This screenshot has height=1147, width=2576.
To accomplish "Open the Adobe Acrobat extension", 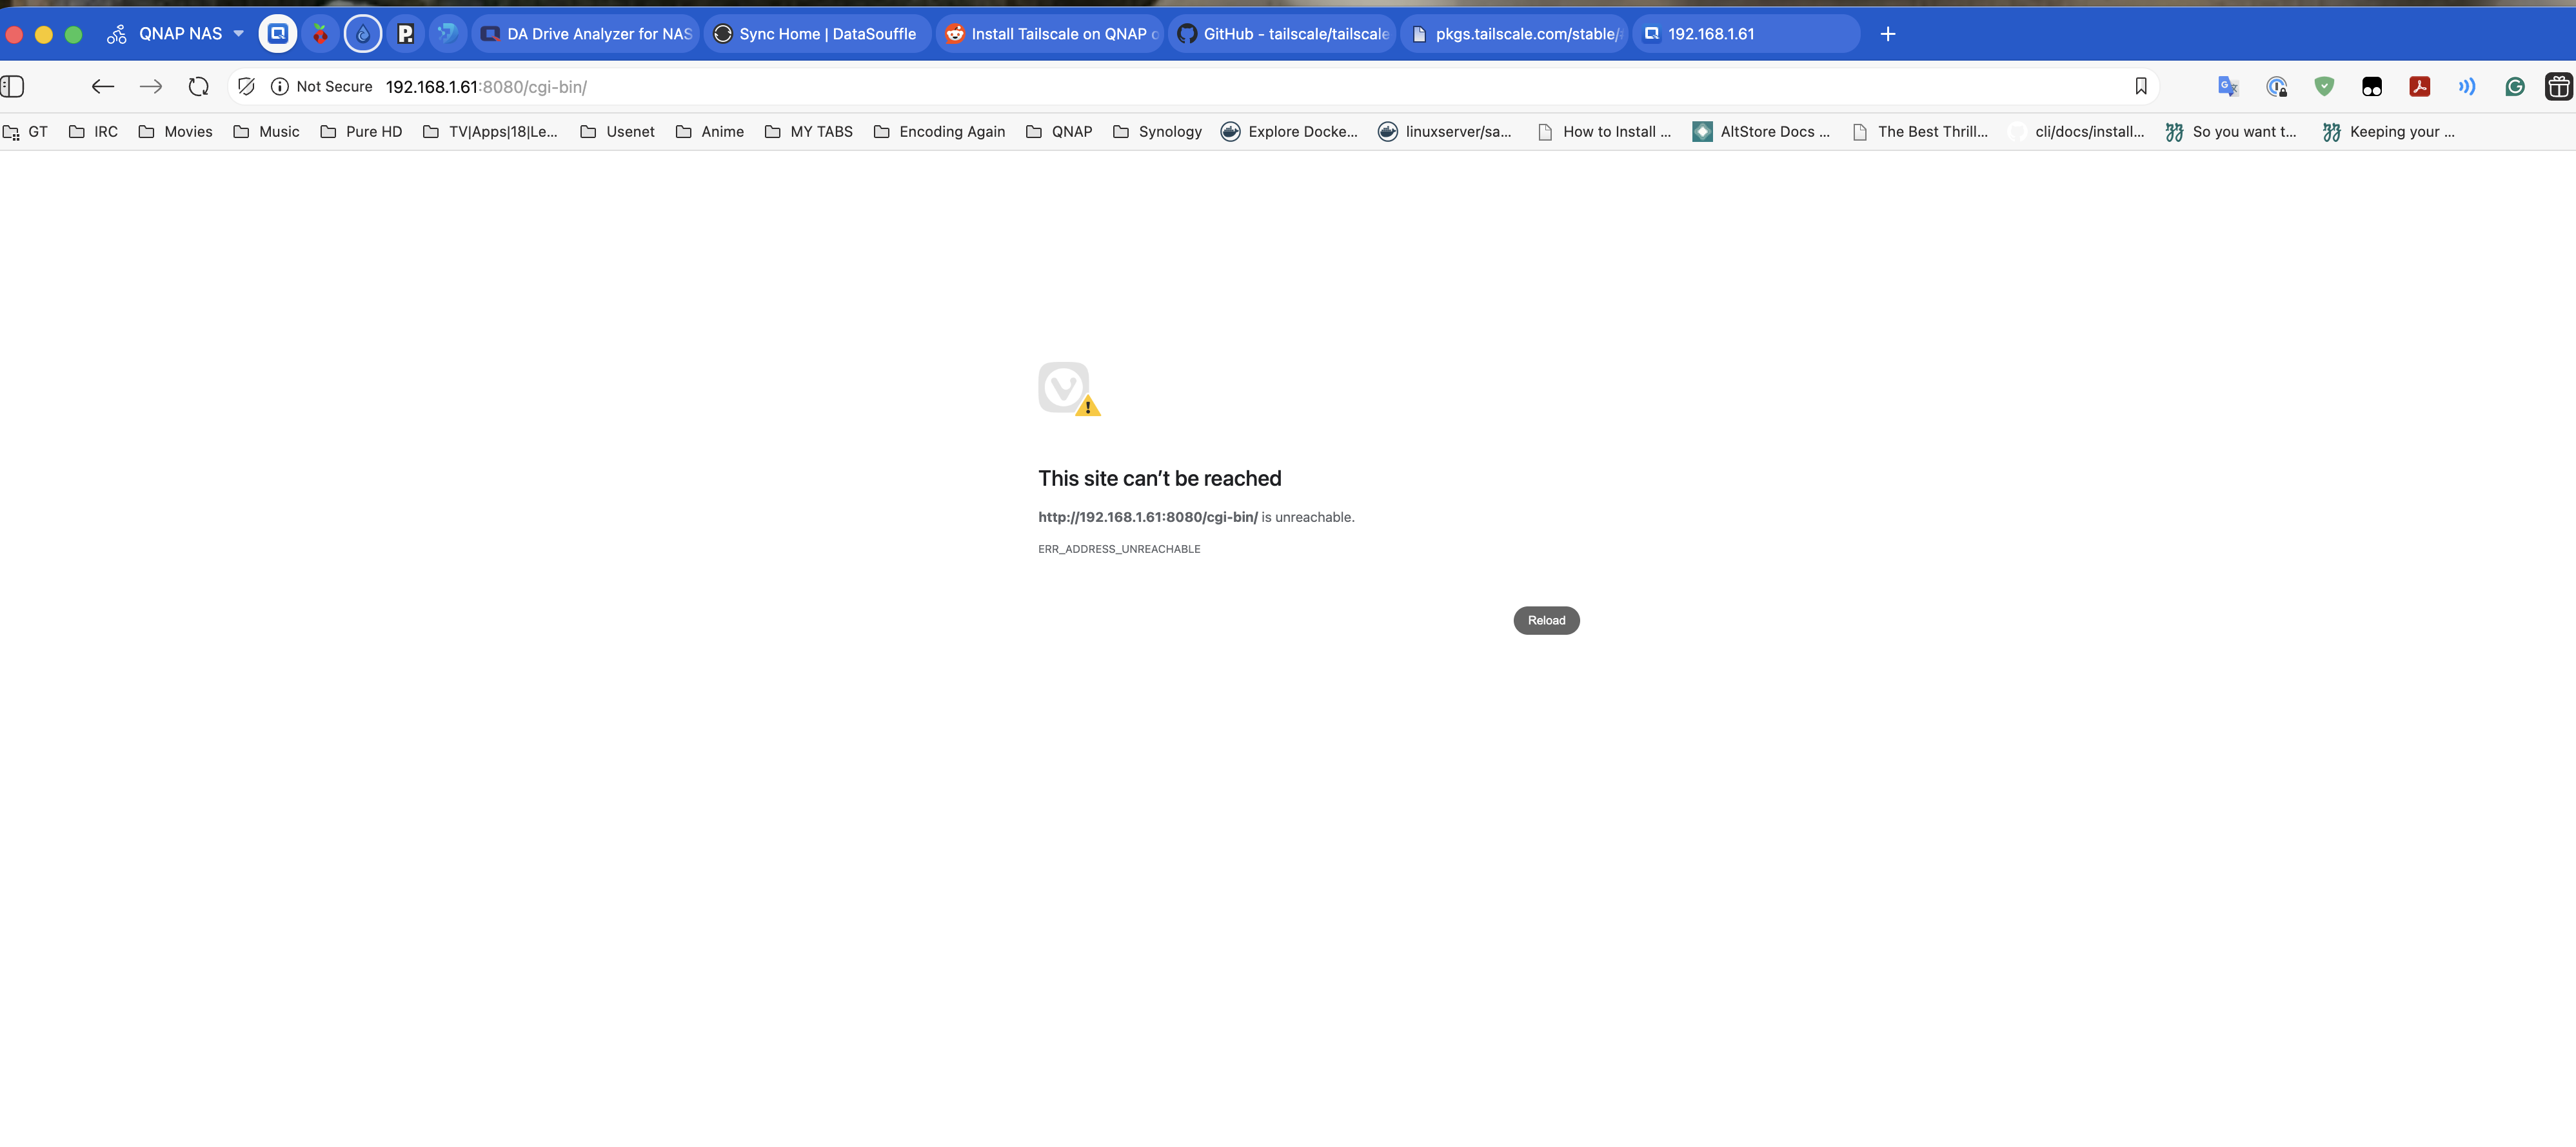I will tap(2419, 87).
